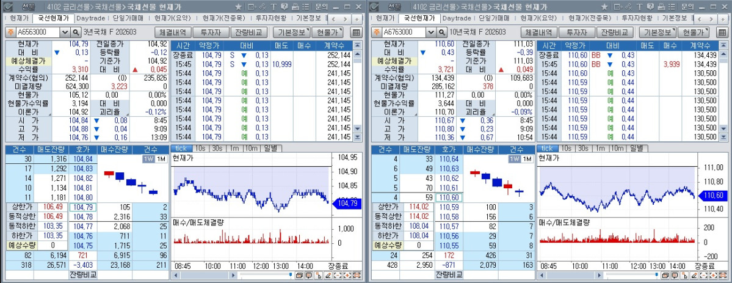Click left chart horizontal scrollbar right arrow

232,275
